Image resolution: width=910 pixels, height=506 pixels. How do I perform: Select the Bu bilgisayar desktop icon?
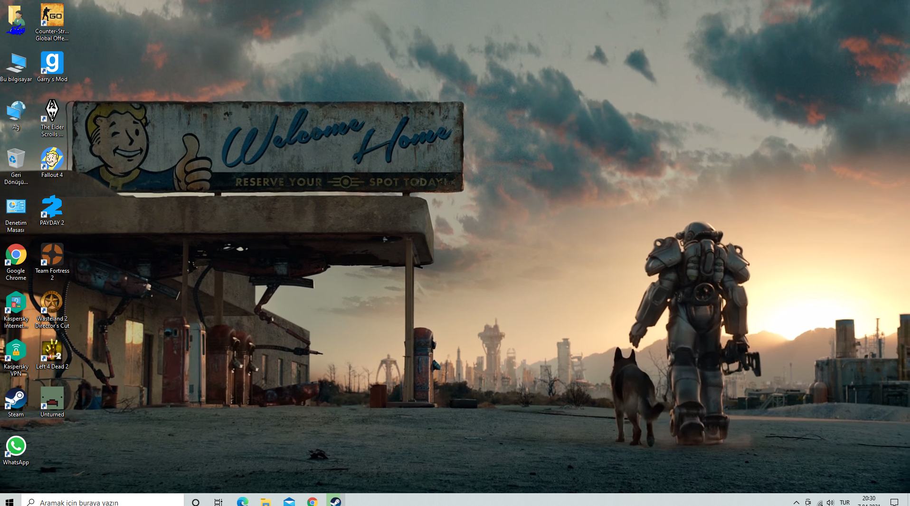pyautogui.click(x=16, y=67)
